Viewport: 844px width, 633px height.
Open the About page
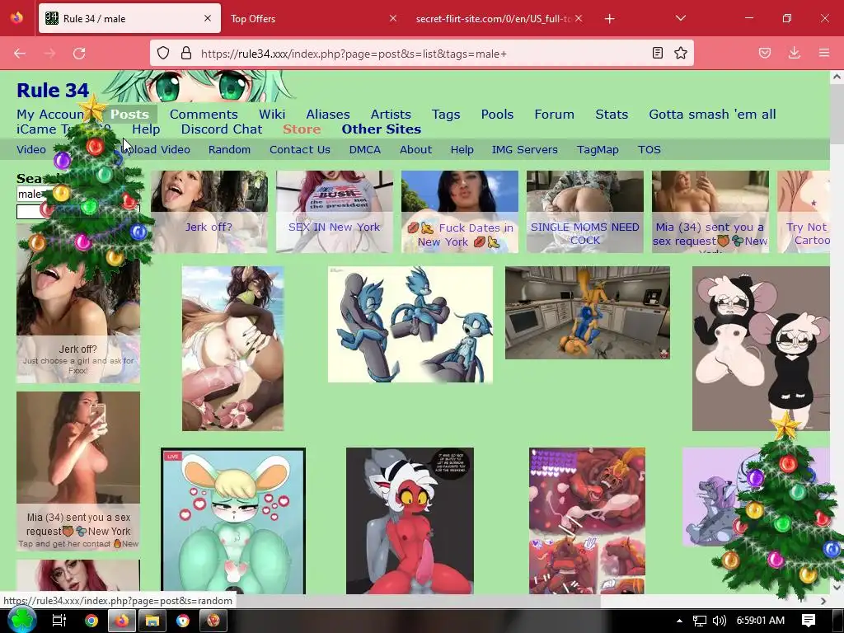415,150
